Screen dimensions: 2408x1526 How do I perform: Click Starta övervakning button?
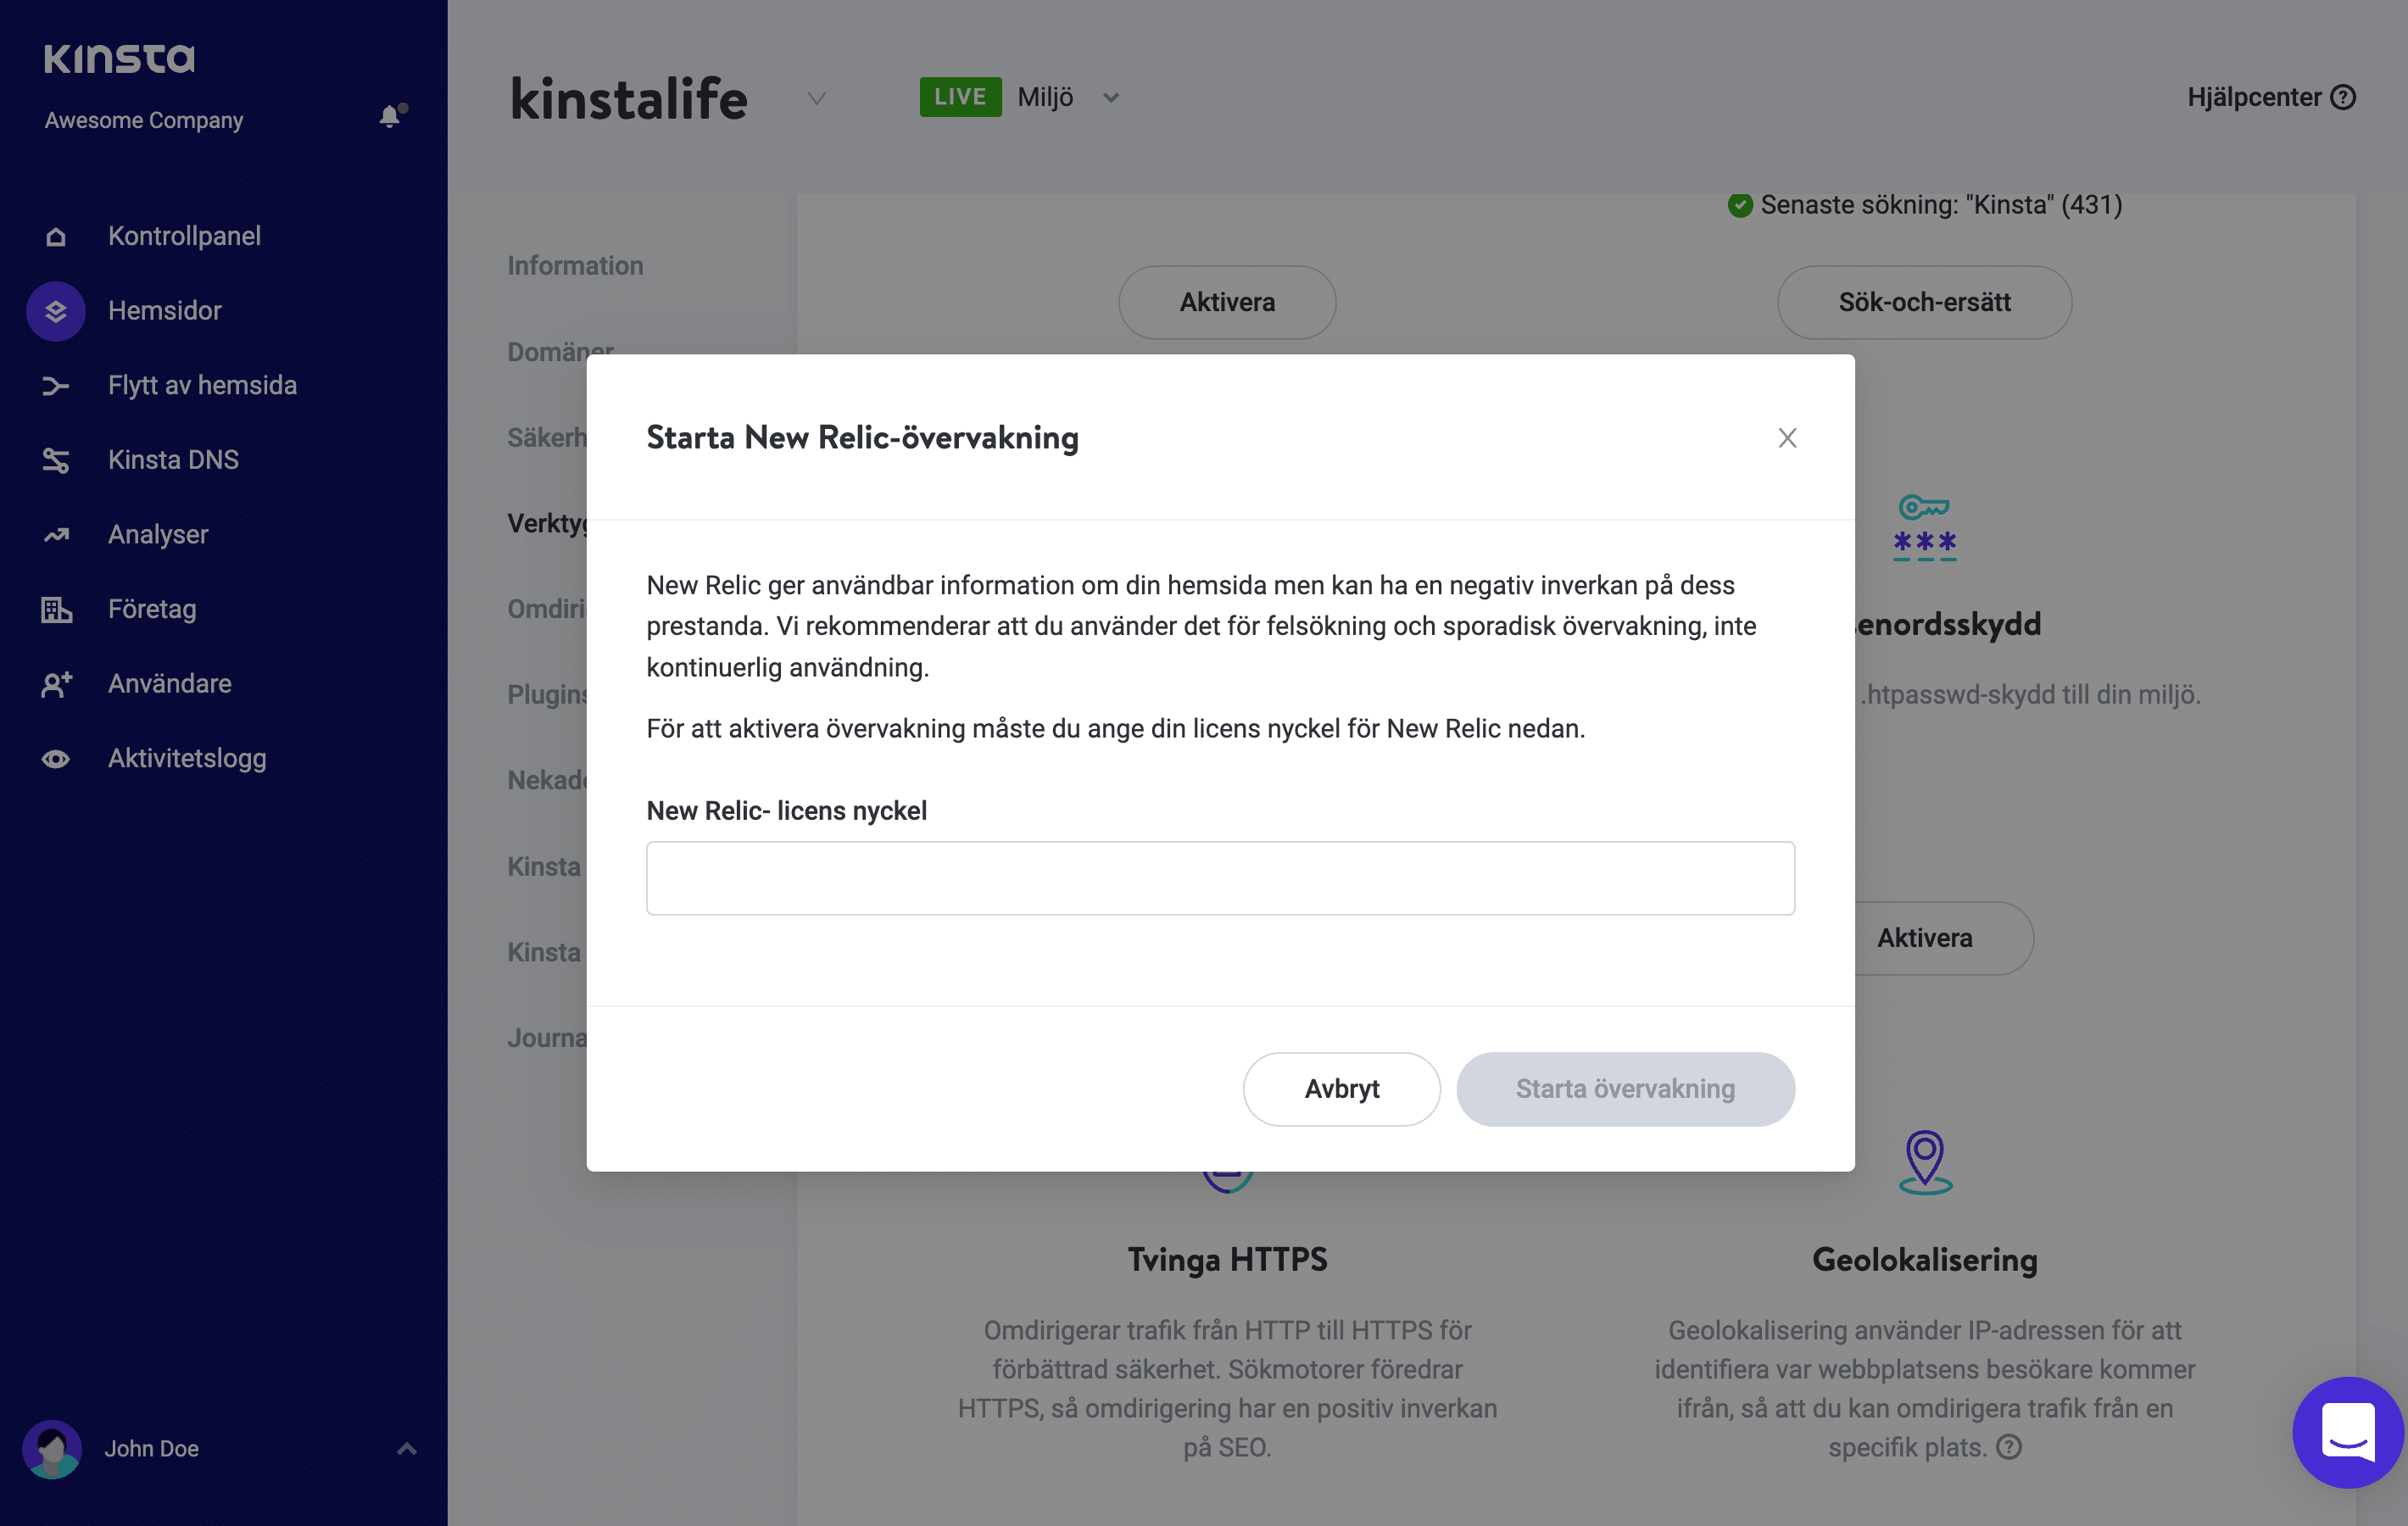(1625, 1089)
